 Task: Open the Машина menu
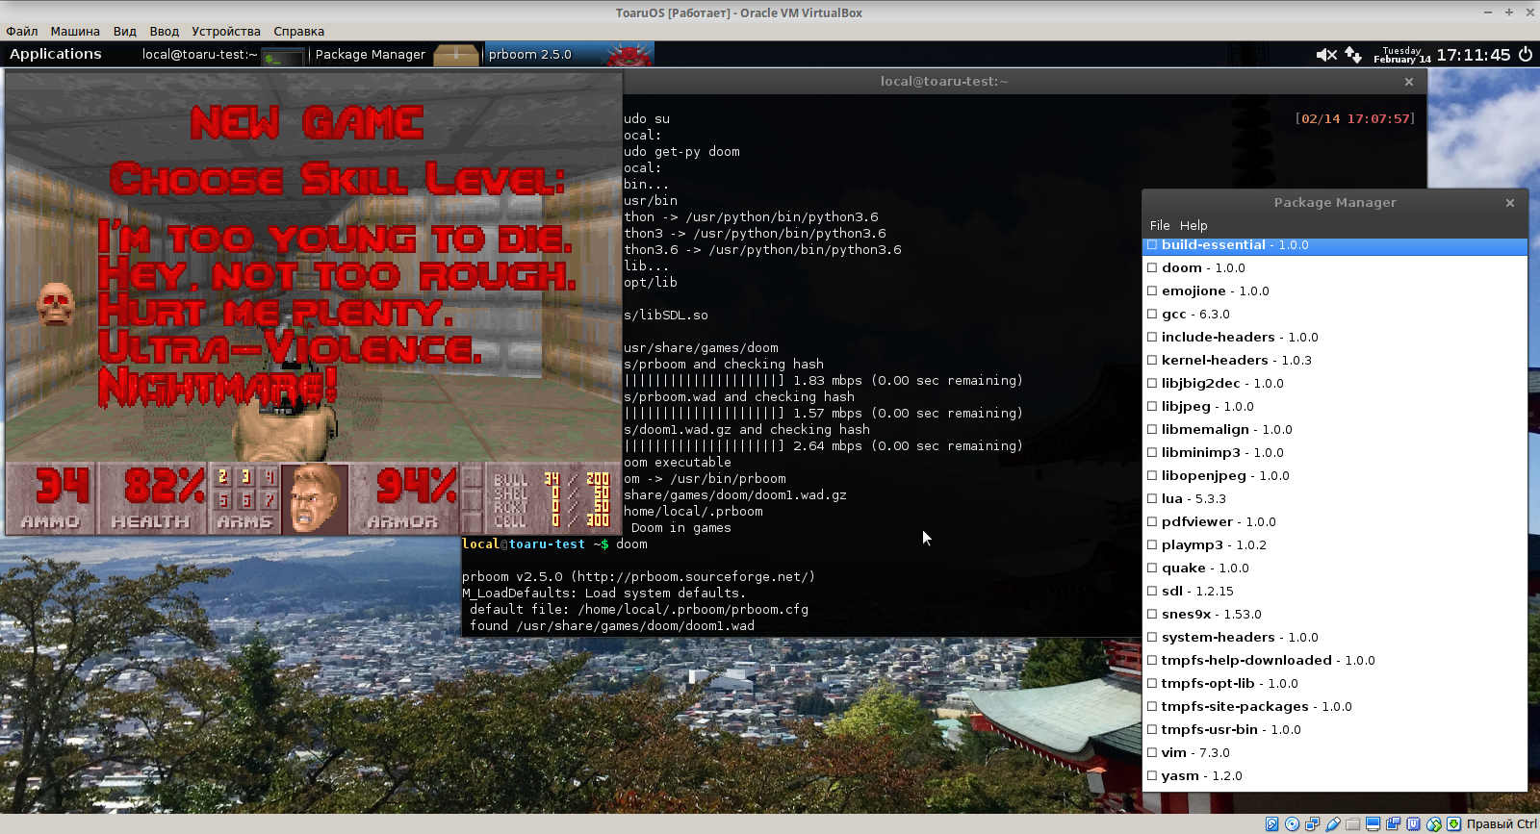[x=75, y=32]
